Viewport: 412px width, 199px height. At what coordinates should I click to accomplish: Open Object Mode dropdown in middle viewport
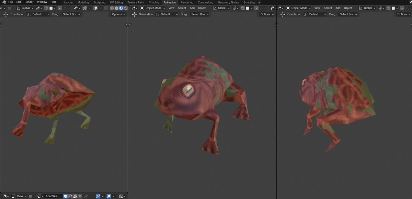point(153,8)
